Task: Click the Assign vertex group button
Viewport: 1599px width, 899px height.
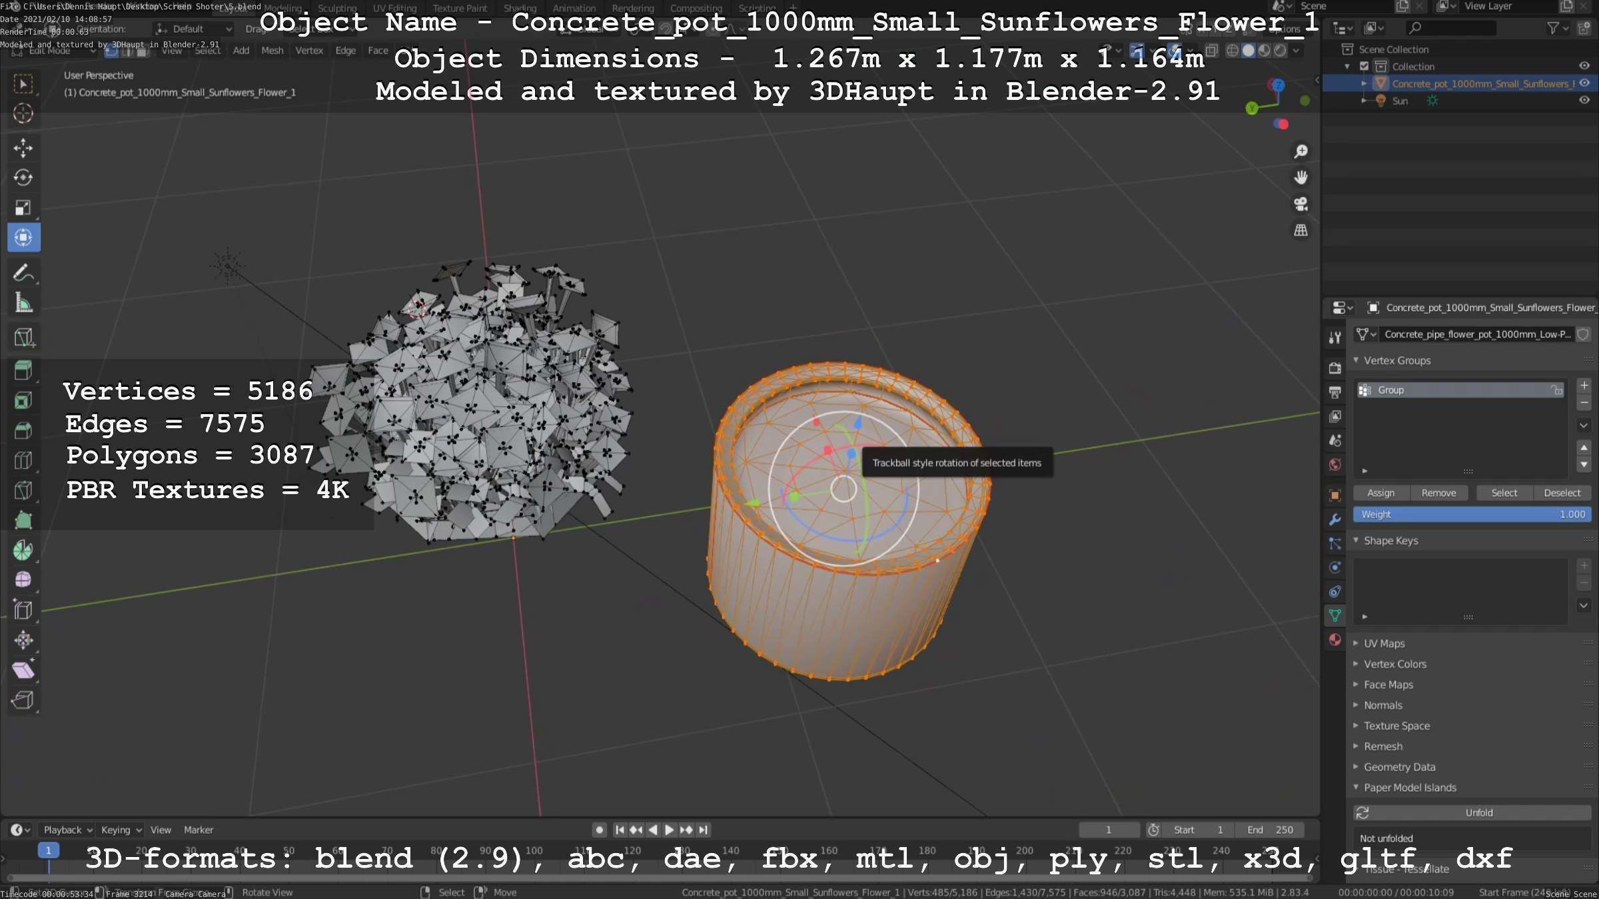Action: [x=1380, y=493]
